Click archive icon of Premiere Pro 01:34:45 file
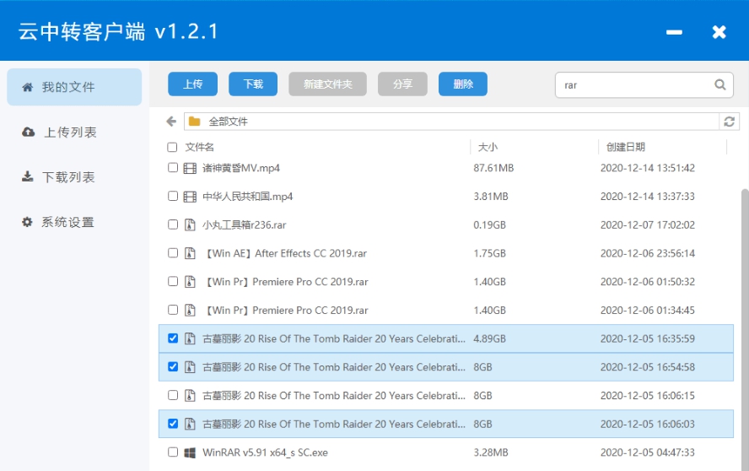The width and height of the screenshot is (749, 471). point(190,311)
